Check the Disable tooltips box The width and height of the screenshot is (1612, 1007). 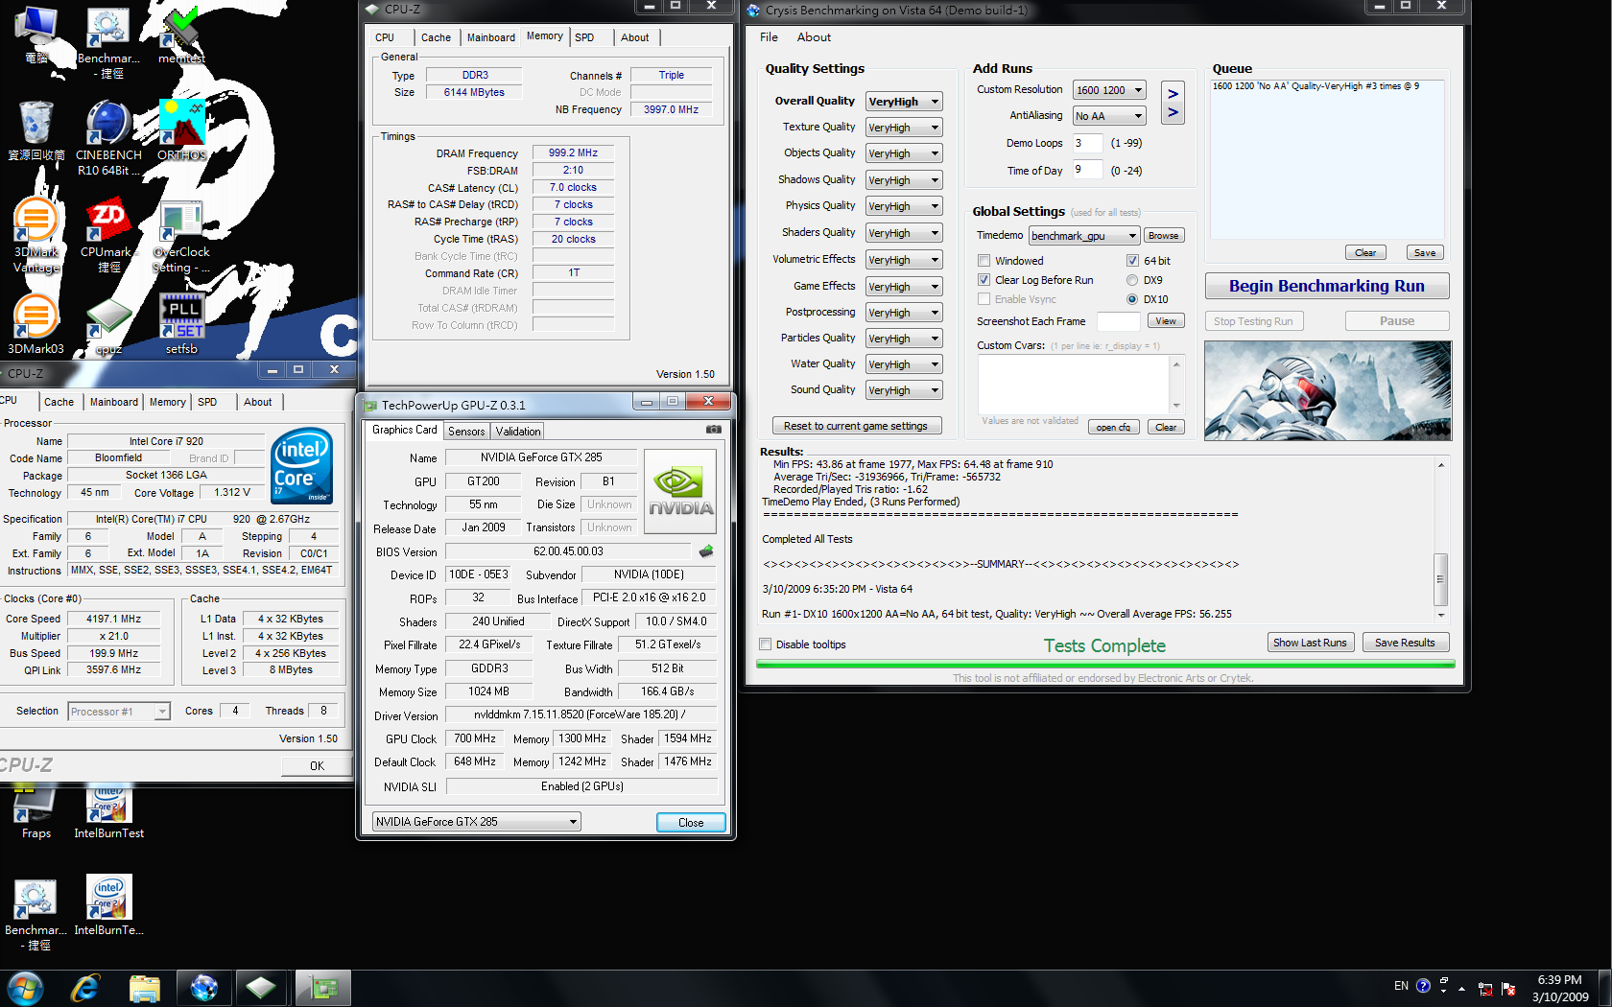[765, 644]
